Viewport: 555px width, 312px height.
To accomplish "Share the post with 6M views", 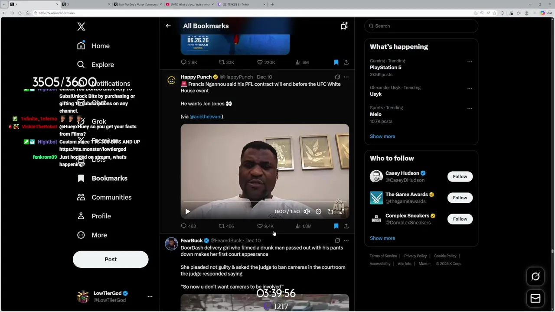I will tap(346, 62).
